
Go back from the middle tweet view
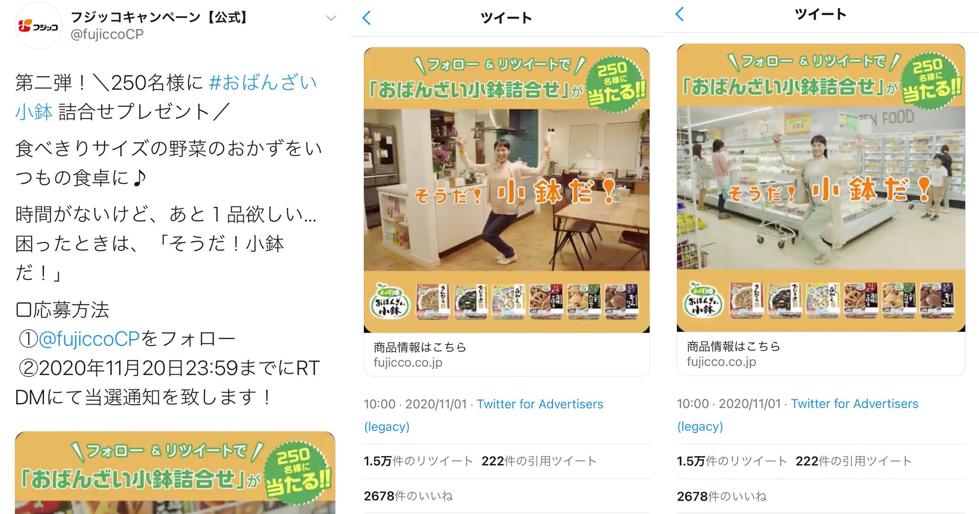click(x=367, y=18)
